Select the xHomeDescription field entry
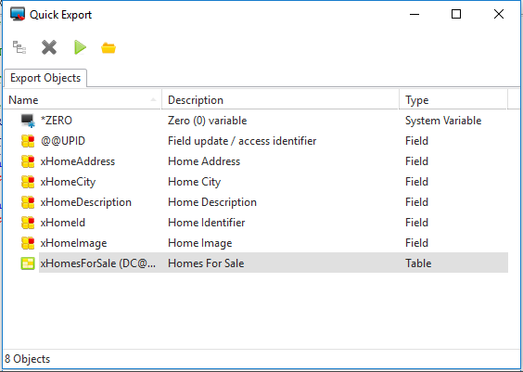Viewport: 523px width, 372px height. pos(86,202)
